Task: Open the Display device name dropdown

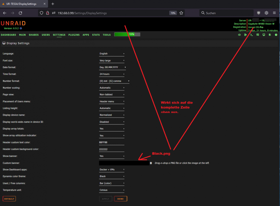Action: click(112, 115)
